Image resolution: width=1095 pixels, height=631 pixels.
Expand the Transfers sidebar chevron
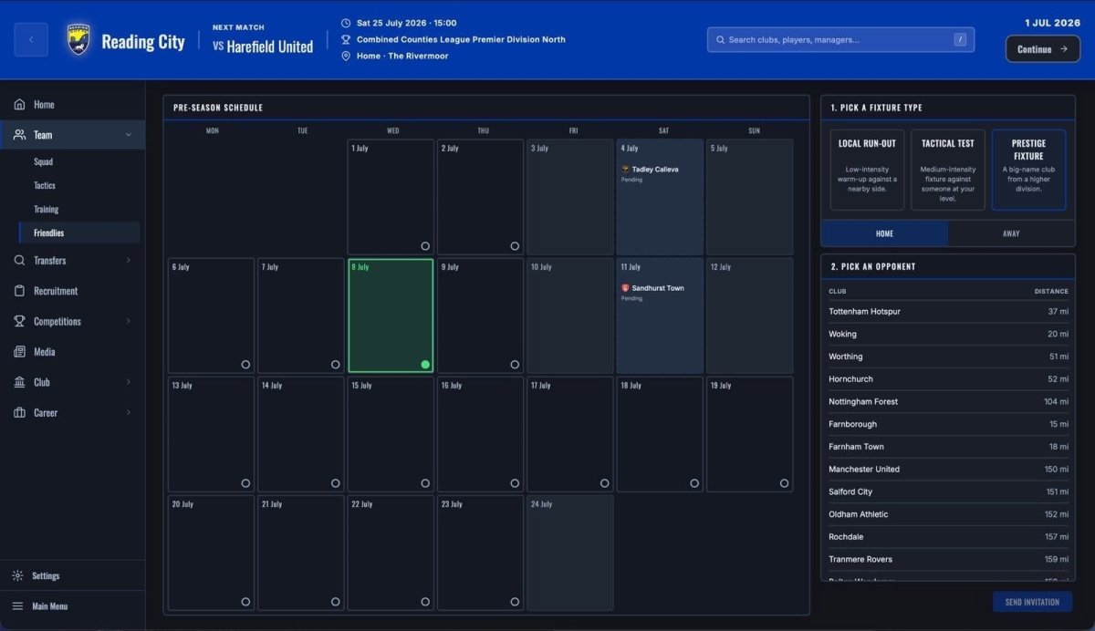pyautogui.click(x=128, y=261)
